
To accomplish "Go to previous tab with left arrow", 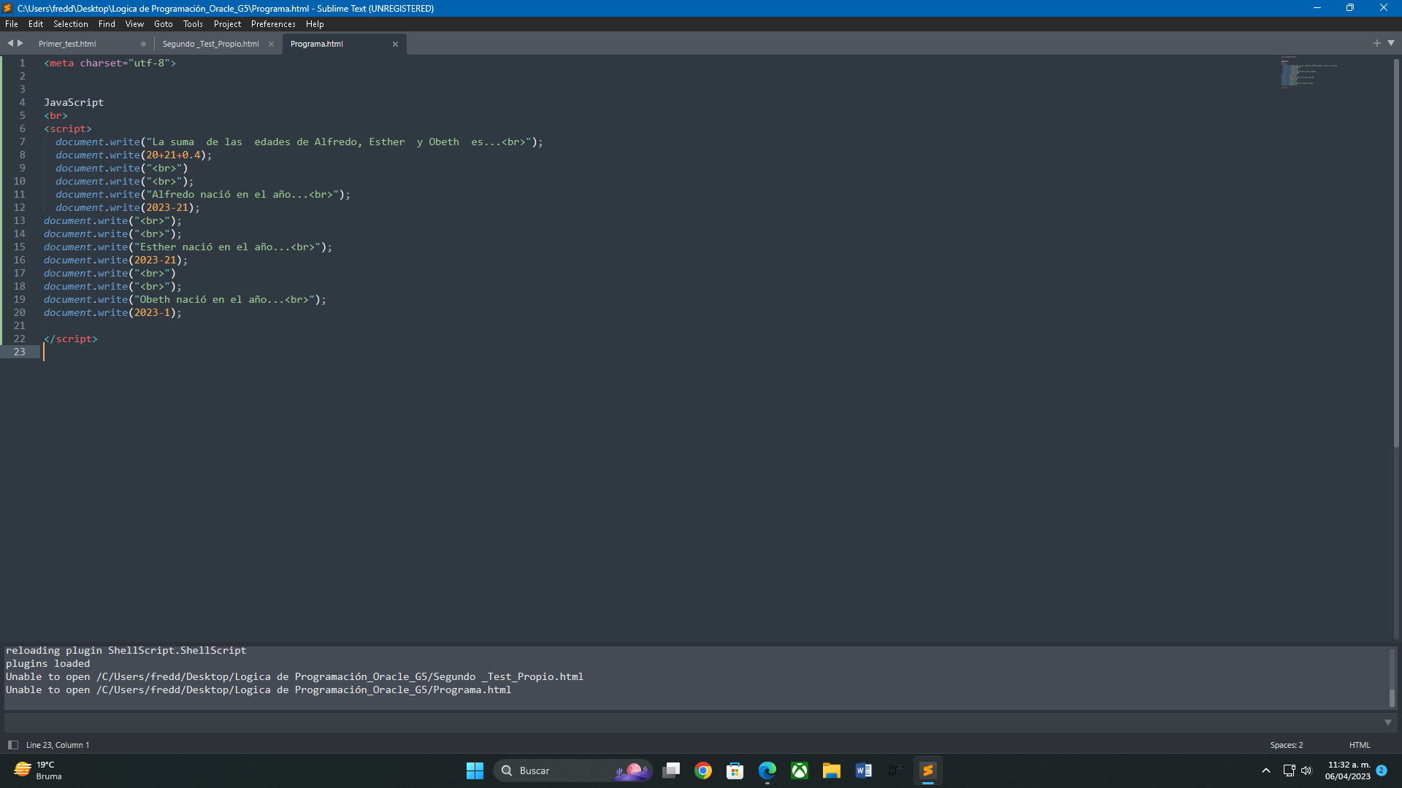I will (10, 43).
